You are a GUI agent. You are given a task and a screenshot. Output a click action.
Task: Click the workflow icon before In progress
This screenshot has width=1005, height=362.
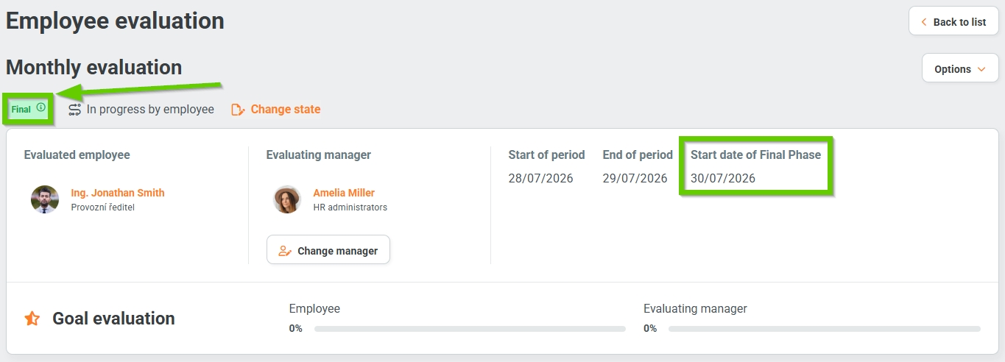(x=74, y=110)
